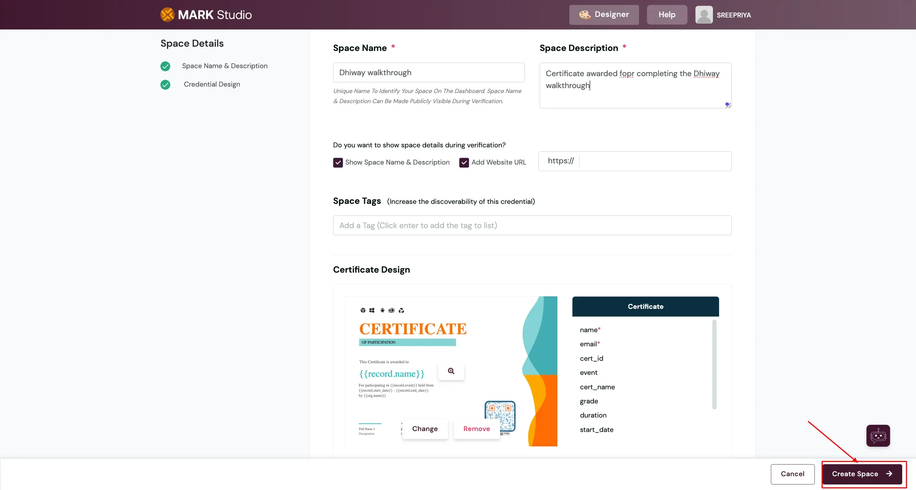Click green check beside Space Name & Description
Image resolution: width=916 pixels, height=490 pixels.
[165, 66]
